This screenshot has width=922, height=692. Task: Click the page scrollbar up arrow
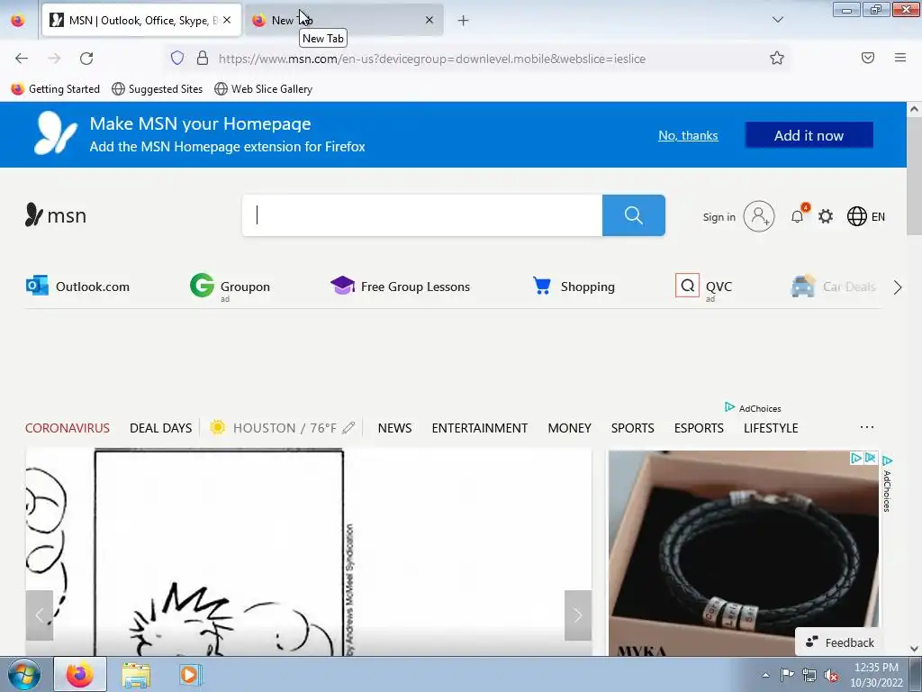(x=914, y=109)
